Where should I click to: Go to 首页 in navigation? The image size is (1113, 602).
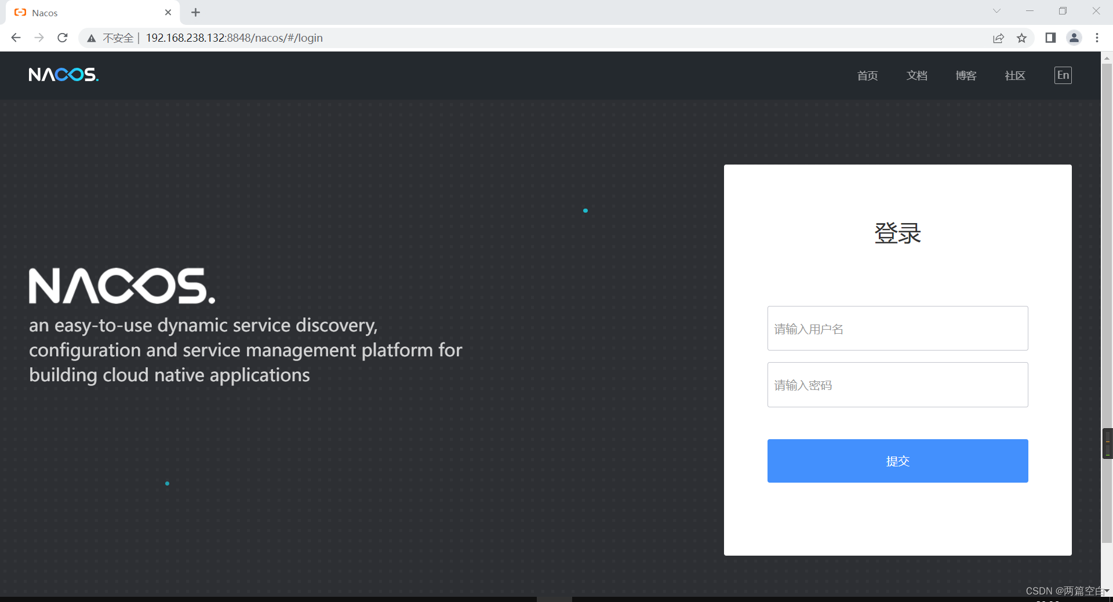[x=867, y=75]
